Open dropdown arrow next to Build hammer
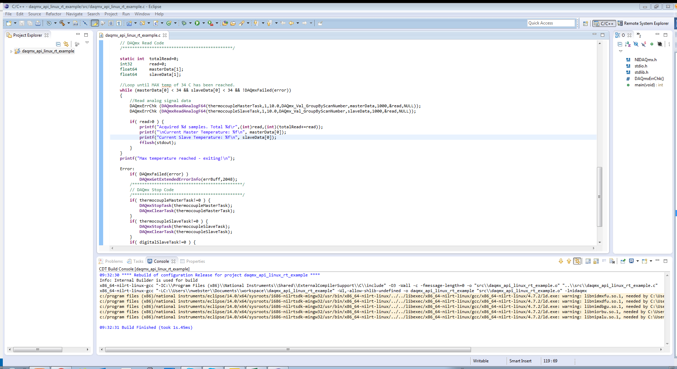 [x=69, y=23]
